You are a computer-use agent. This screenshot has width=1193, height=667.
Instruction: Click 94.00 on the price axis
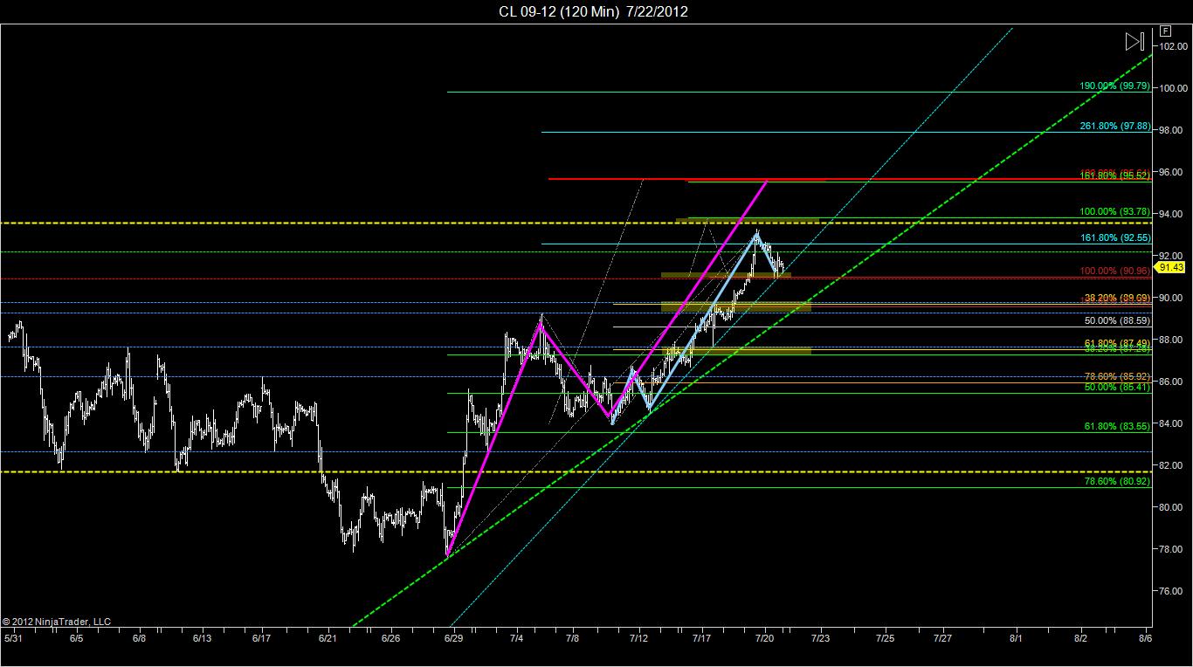pos(1172,214)
